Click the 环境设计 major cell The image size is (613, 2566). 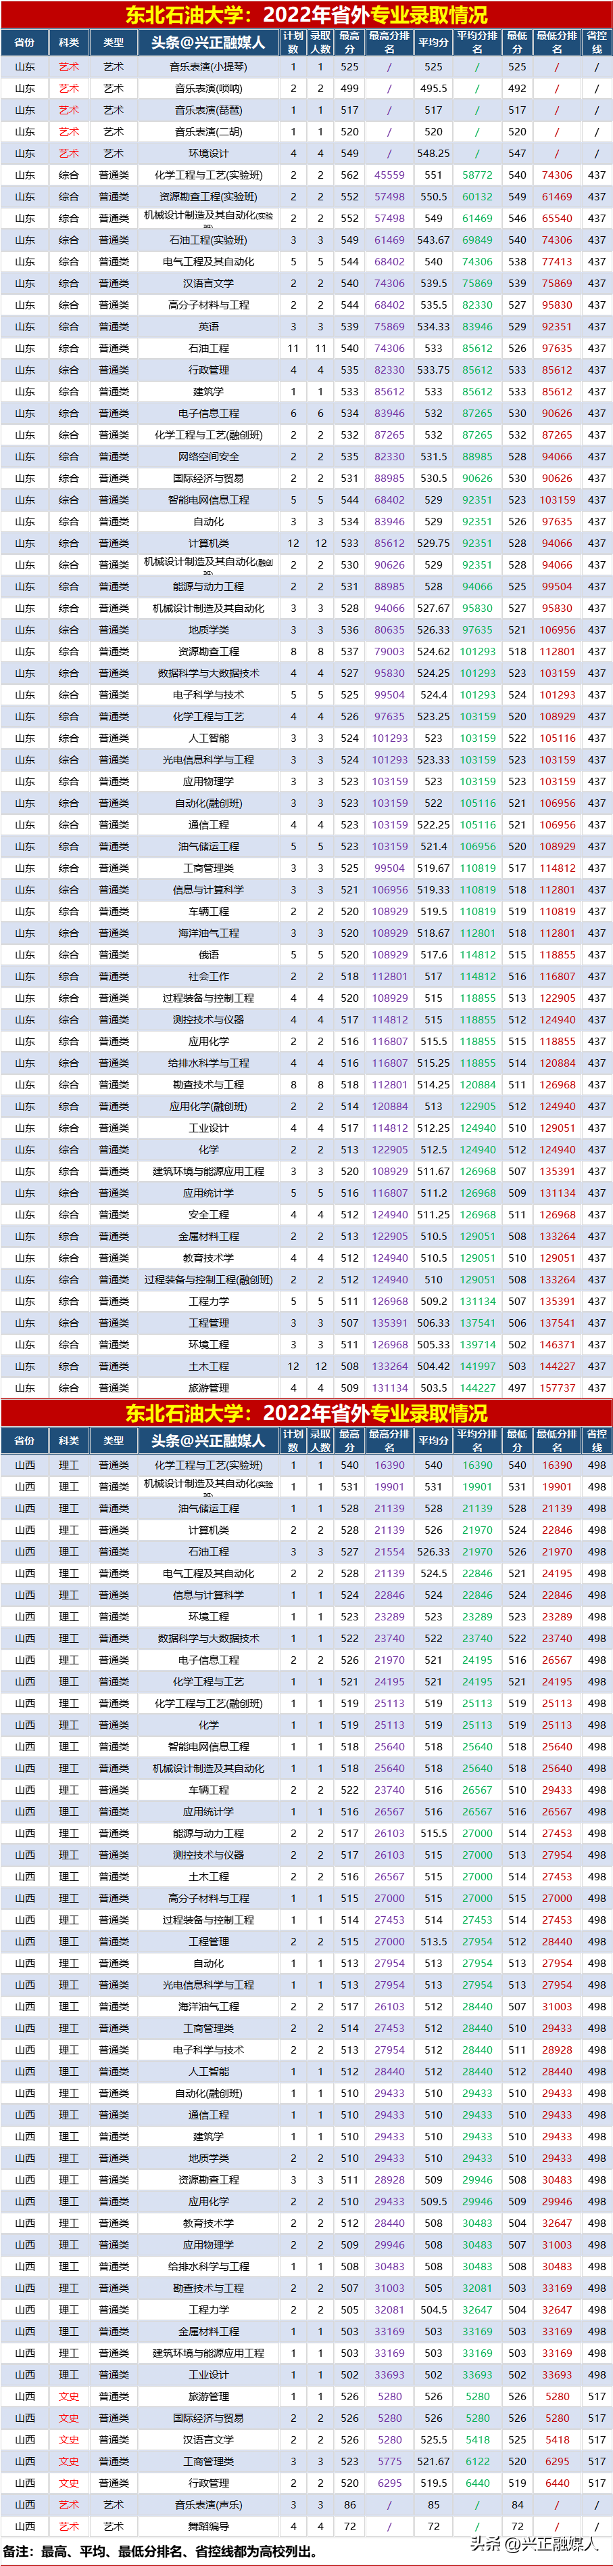tap(208, 154)
